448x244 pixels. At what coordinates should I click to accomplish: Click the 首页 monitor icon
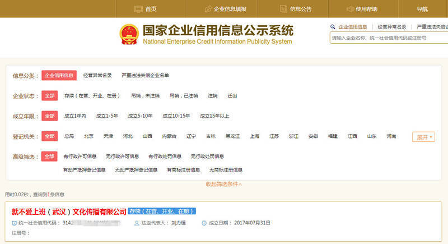138,9
